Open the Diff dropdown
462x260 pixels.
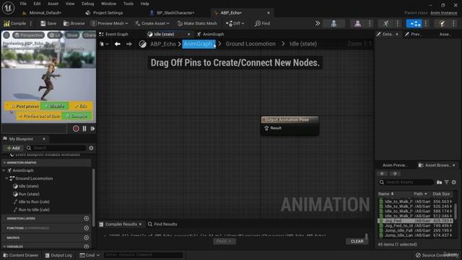click(x=235, y=23)
